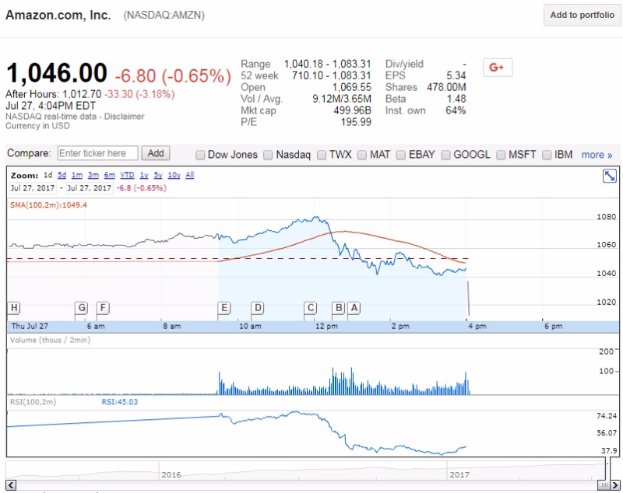This screenshot has height=493, width=623.
Task: Click the 52 week range value
Action: pos(332,75)
